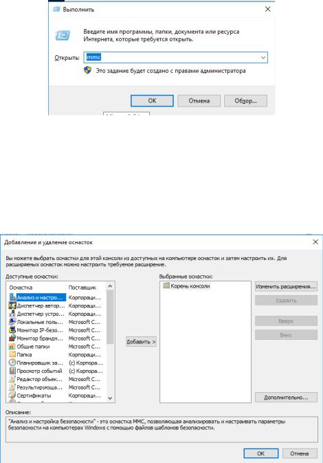Image resolution: width=323 pixels, height=463 pixels.
Task: Confirm snap-ins dialog with OK
Action: [x=260, y=453]
